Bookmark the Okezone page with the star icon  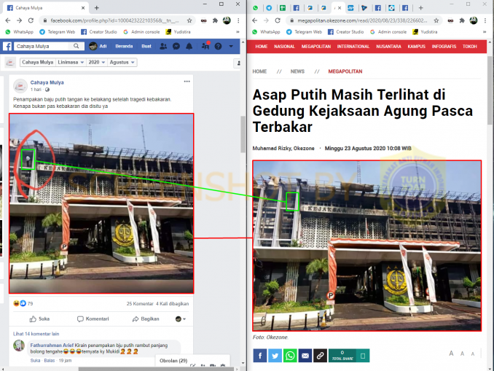(x=436, y=20)
